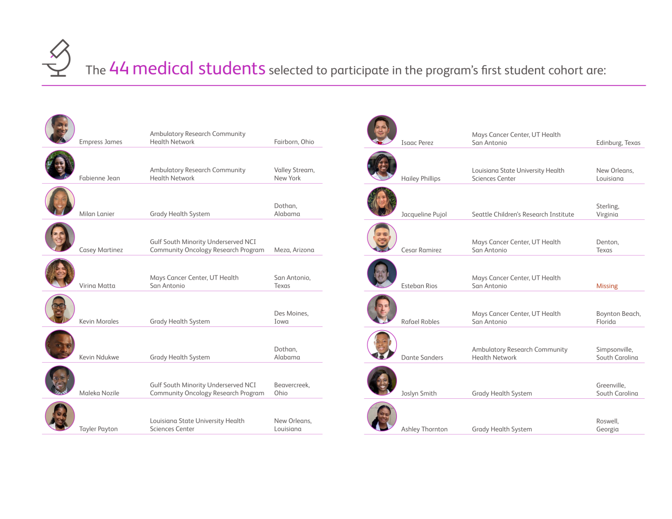Select Jacqueline Pujol's name
The width and height of the screenshot is (672, 519).
tap(424, 214)
